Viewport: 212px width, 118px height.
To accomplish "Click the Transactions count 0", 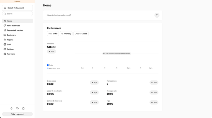I will 107,84.
